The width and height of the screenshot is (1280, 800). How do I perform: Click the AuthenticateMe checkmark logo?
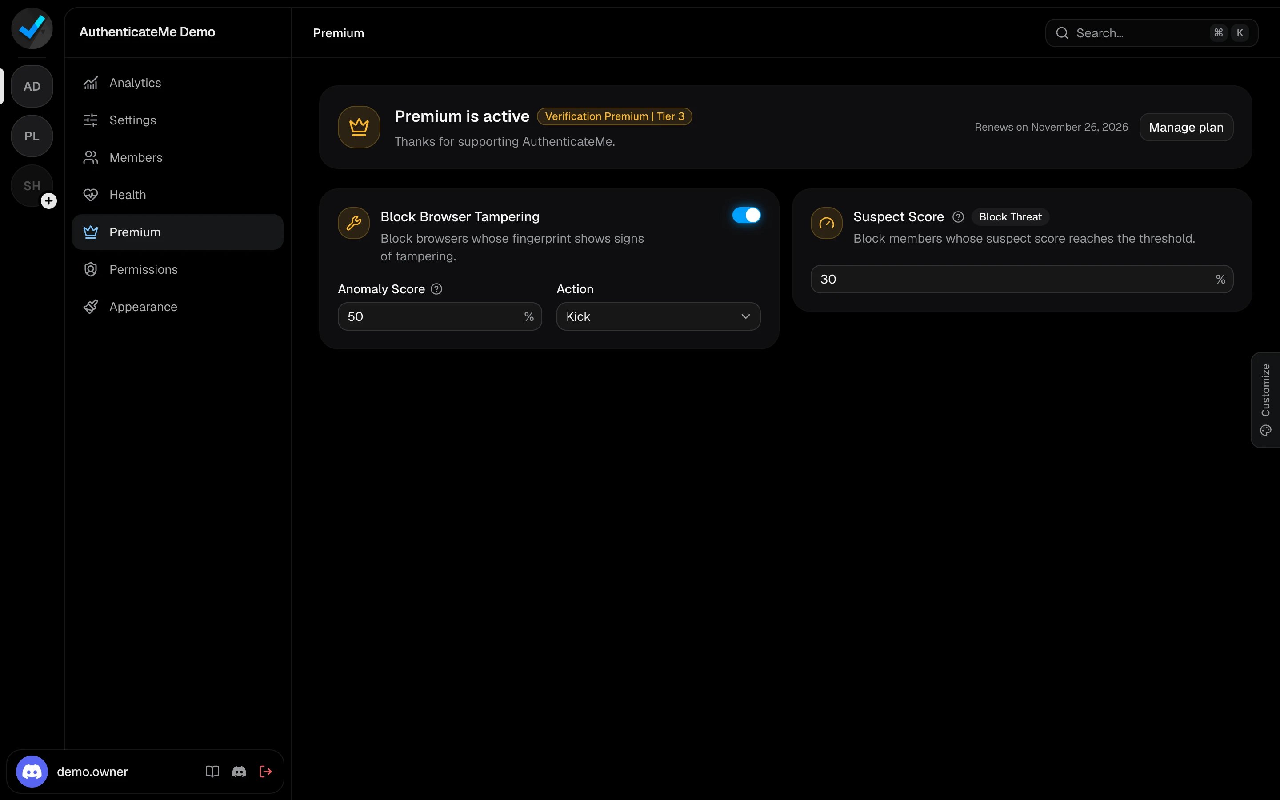pos(32,28)
